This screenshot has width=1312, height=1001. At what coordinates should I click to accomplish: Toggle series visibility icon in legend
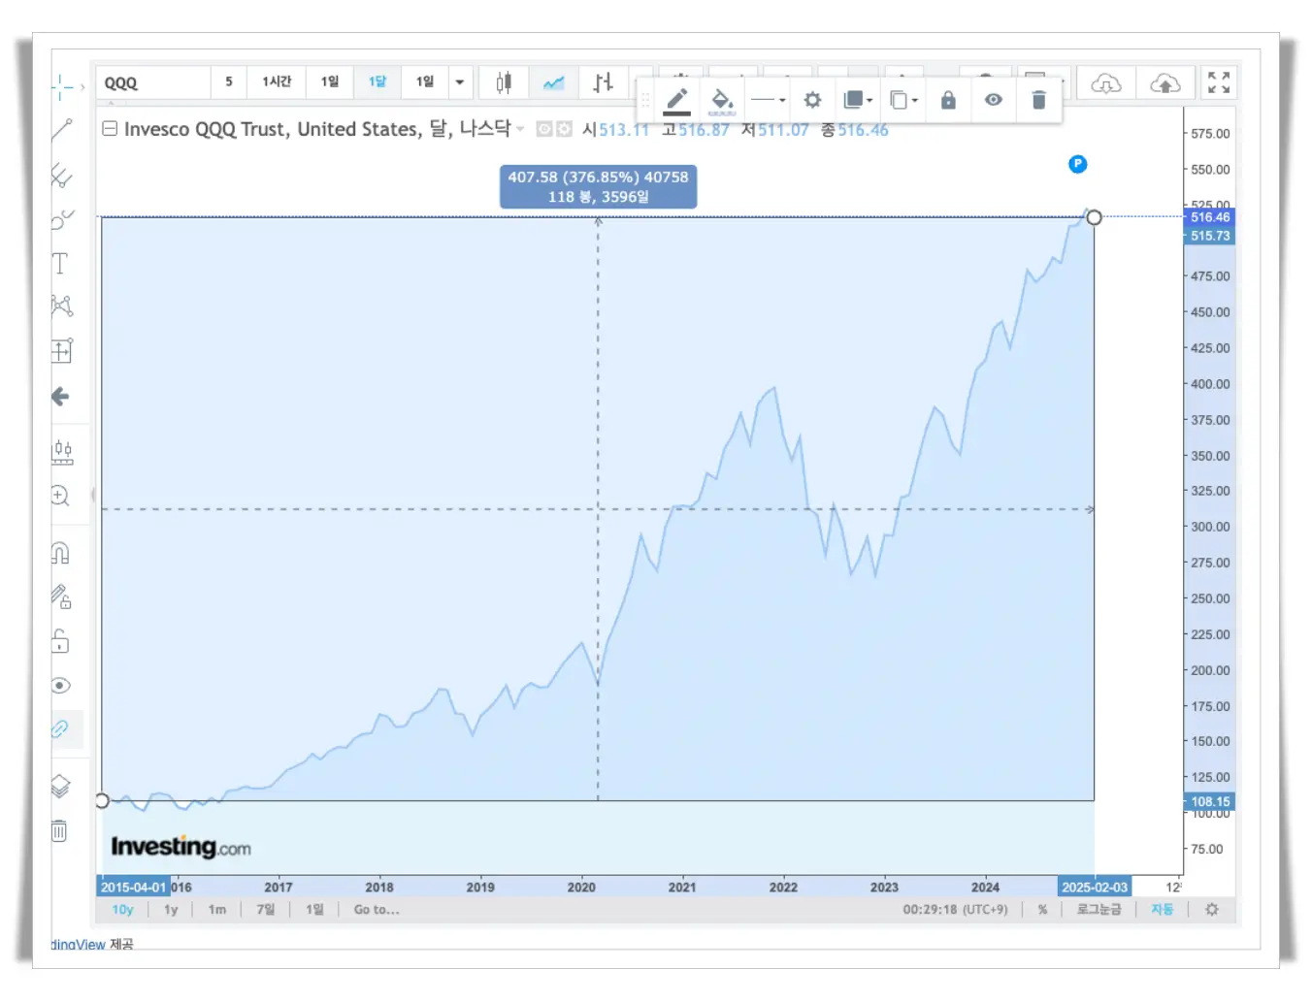544,129
